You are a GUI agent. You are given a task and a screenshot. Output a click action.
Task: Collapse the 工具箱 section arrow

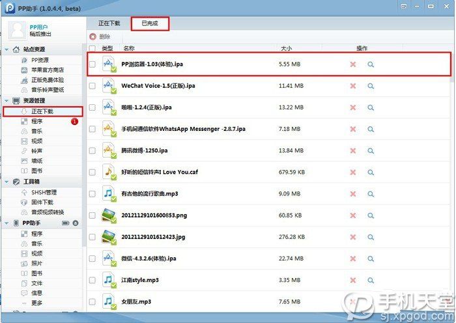[7, 182]
